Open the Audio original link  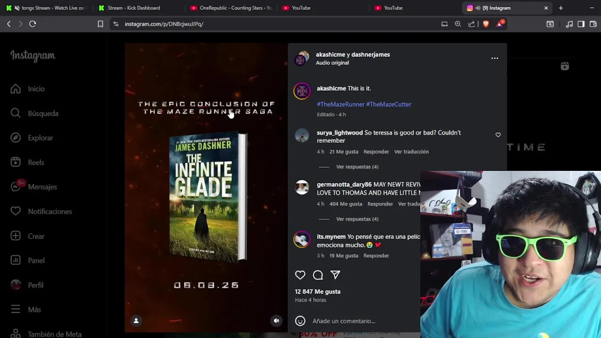332,63
